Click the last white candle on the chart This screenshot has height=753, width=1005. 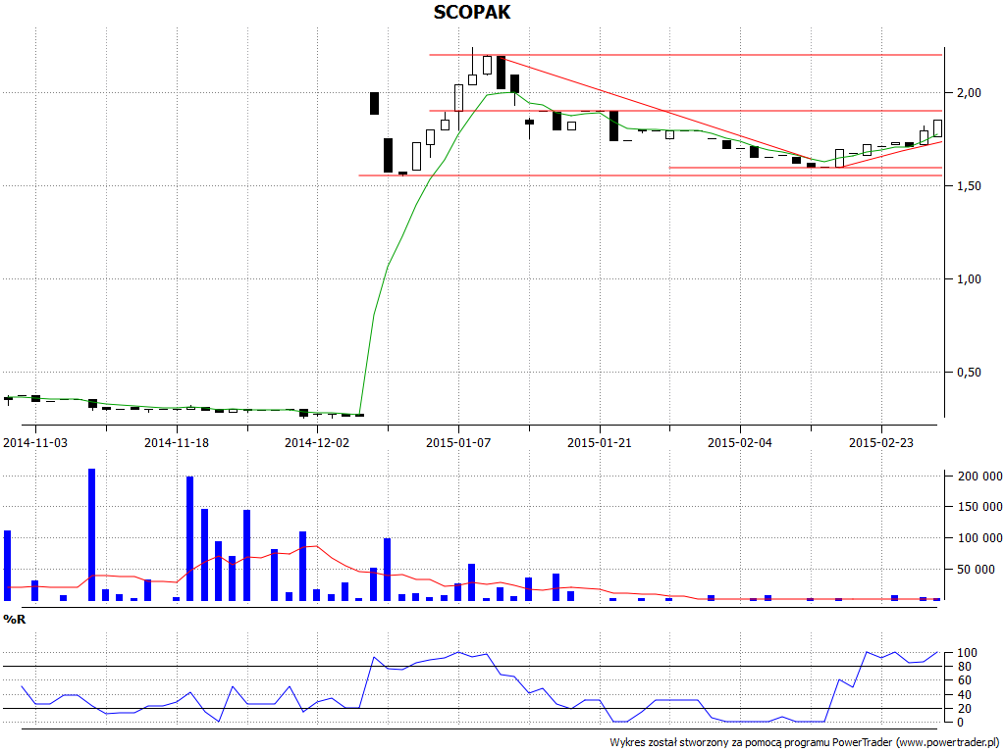(937, 128)
